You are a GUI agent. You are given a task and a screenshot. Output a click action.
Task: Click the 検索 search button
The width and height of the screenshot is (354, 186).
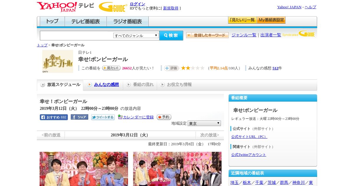click(x=171, y=35)
